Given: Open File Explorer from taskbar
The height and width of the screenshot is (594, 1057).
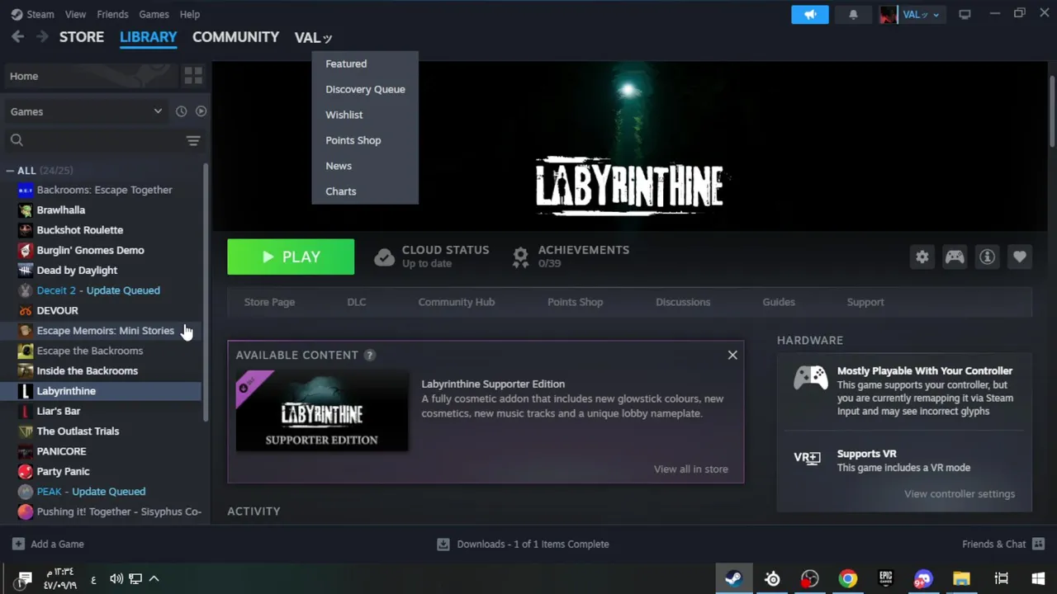Looking at the screenshot, I should [961, 578].
